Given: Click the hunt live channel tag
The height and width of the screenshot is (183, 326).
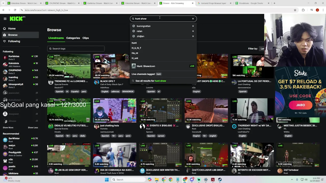Looking at the screenshot, I should 158,74.
